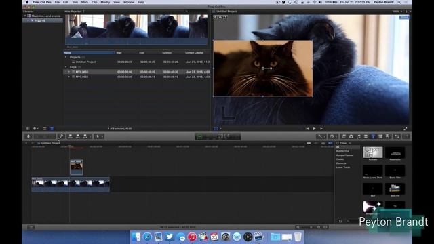
Task: Open the Music and Sound browser
Action: tap(359, 136)
